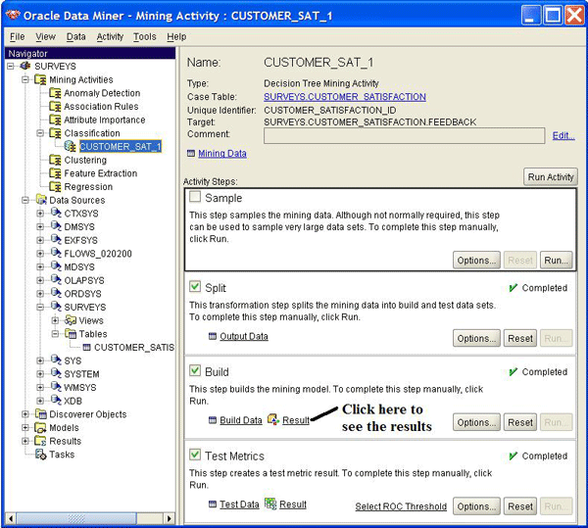Click the SURVEYS connection icon at the tree root
The height and width of the screenshot is (528, 588).
pos(25,67)
